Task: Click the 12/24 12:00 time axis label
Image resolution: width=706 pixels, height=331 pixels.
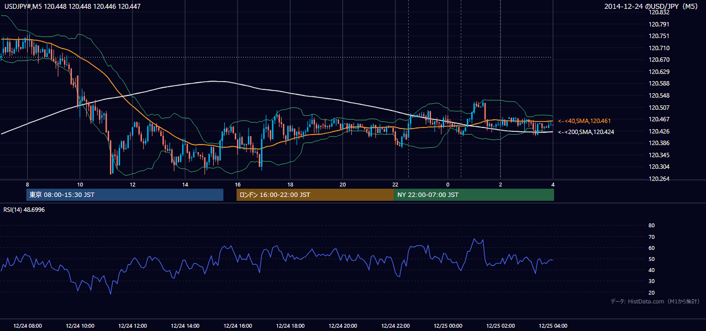Action: click(x=133, y=326)
